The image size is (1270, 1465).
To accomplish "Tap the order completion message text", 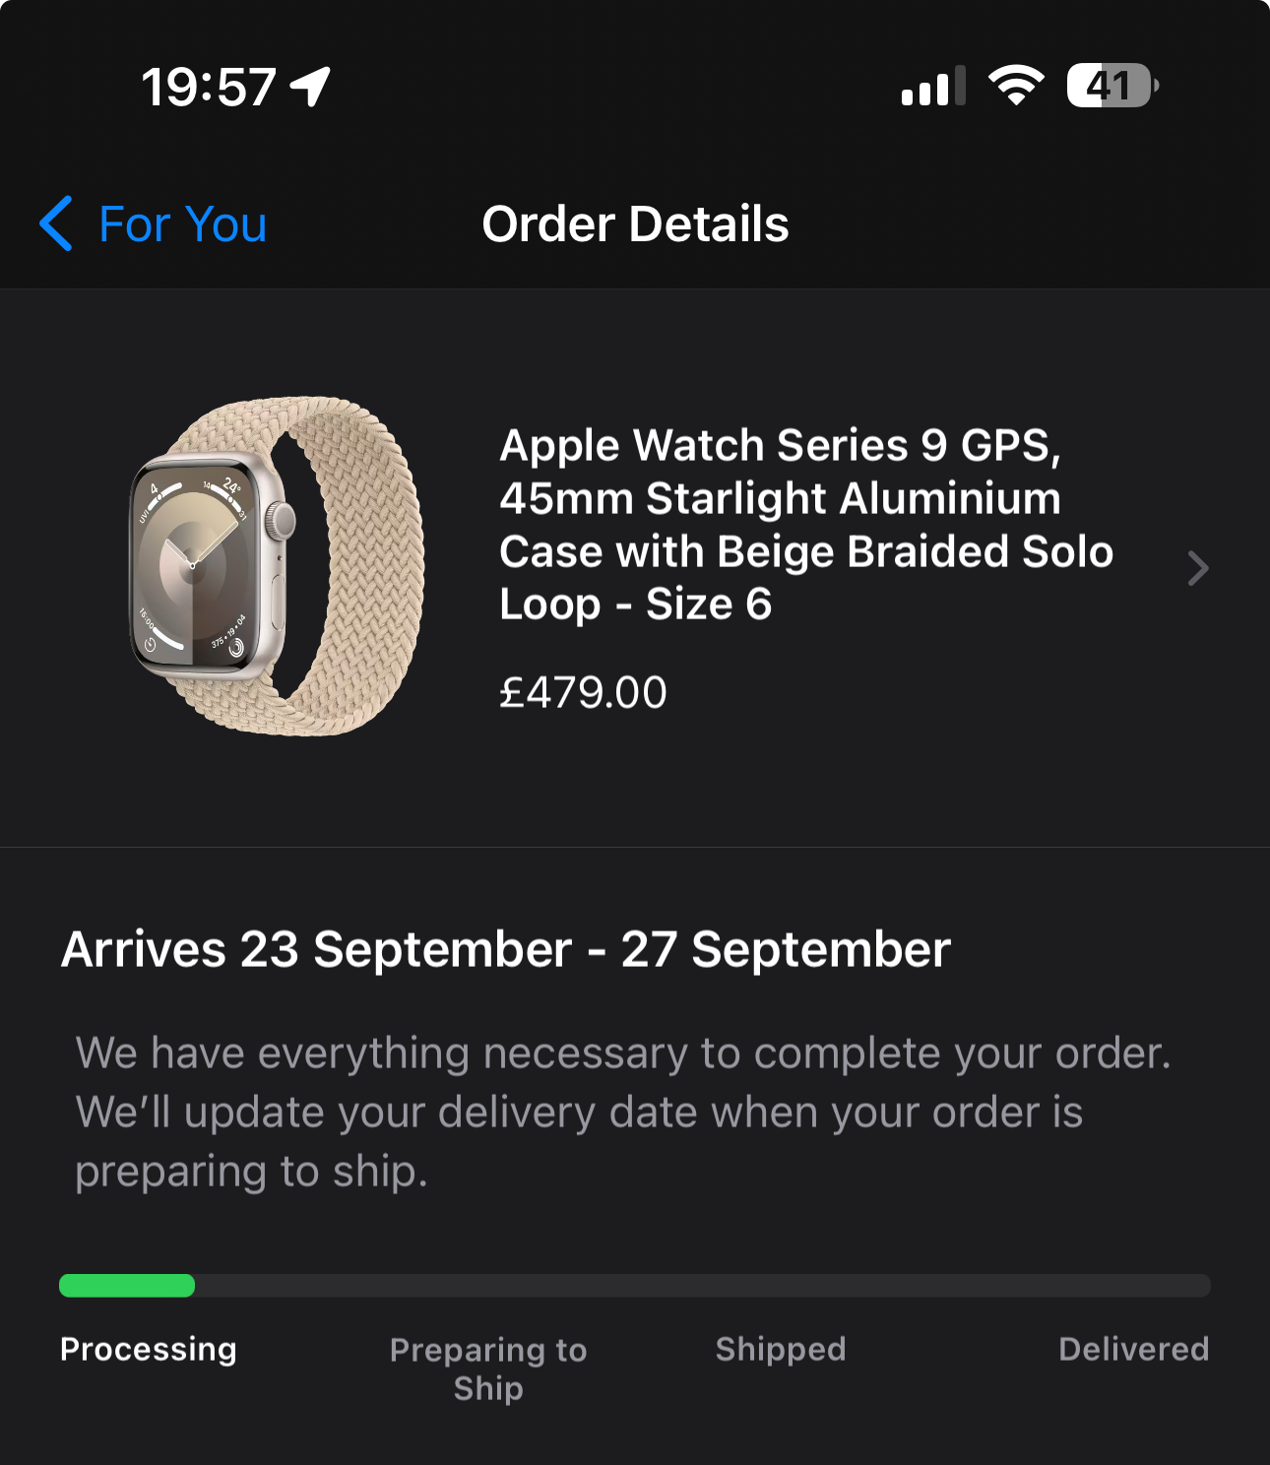I will tap(624, 1113).
